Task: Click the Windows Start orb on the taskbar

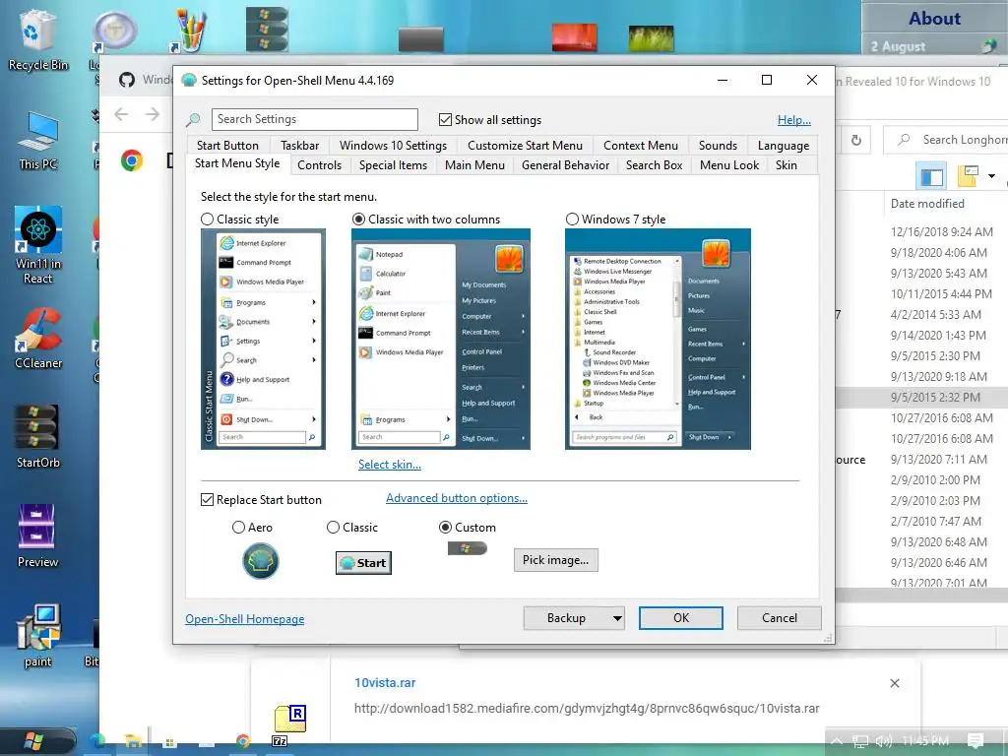Action: pos(33,741)
